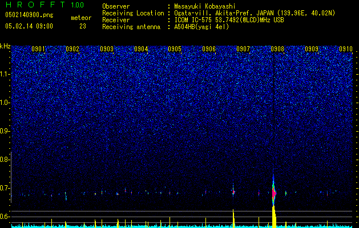The width and height of the screenshot is (359, 228).
Task: Select the 0502140900.png filename
Action: tap(29, 15)
